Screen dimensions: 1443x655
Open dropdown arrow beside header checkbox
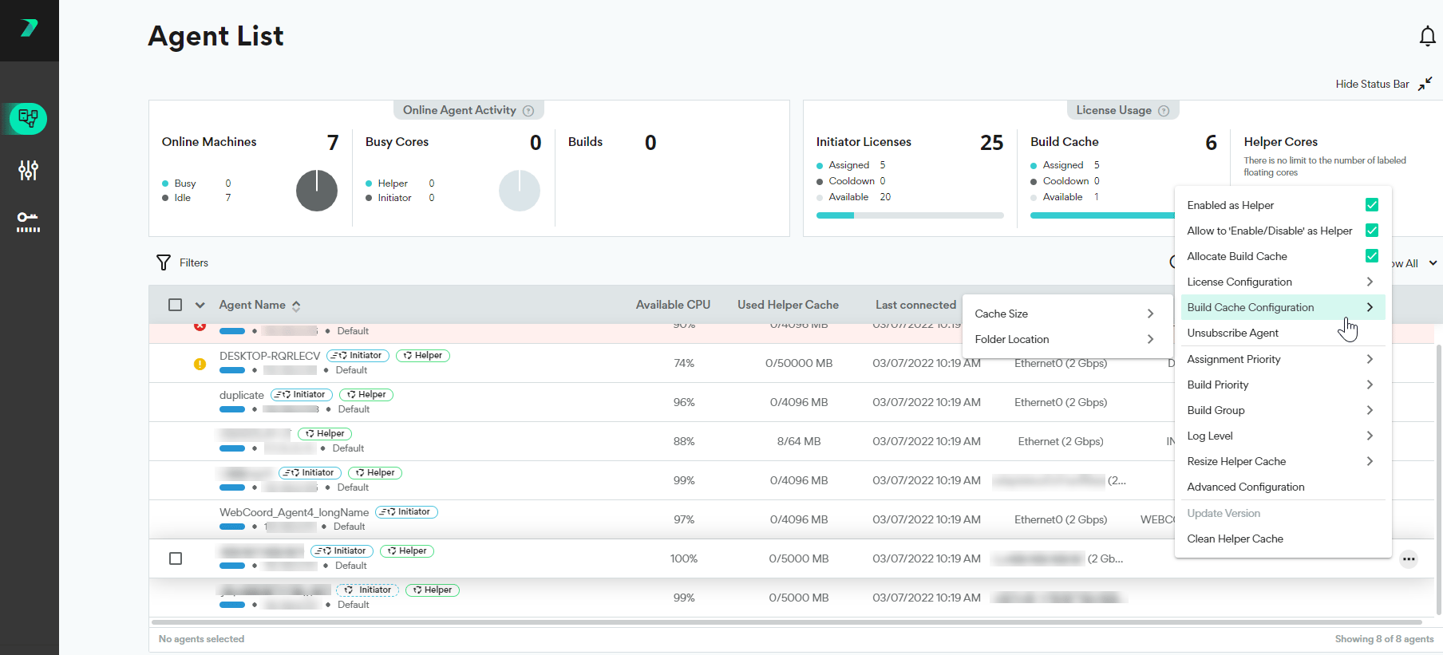200,305
